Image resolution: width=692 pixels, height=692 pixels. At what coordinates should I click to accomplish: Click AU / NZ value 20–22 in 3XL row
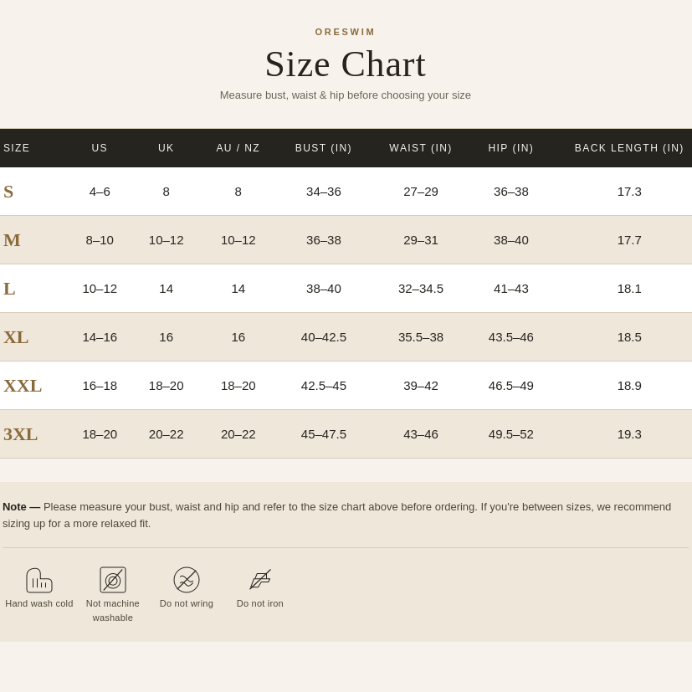[x=238, y=434]
